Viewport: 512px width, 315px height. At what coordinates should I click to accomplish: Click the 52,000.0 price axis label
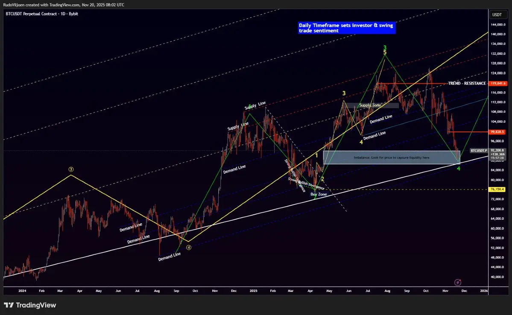pyautogui.click(x=497, y=248)
